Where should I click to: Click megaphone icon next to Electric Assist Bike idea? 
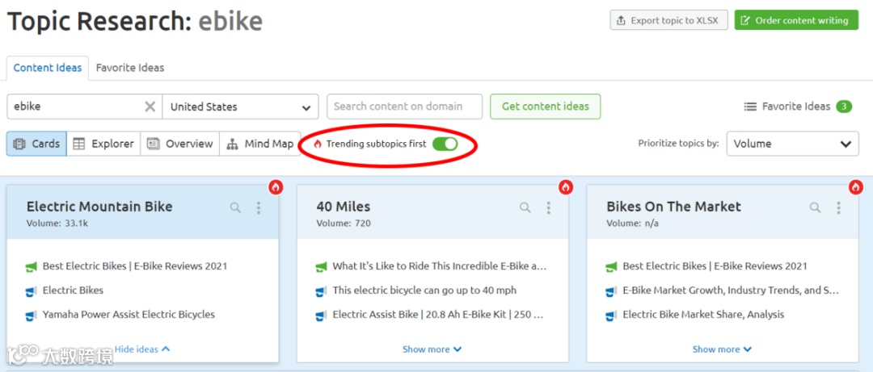point(321,316)
